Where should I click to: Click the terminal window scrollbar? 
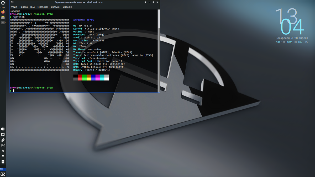tap(158, 52)
